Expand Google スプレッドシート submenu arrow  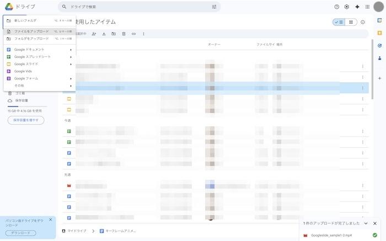tap(71, 57)
